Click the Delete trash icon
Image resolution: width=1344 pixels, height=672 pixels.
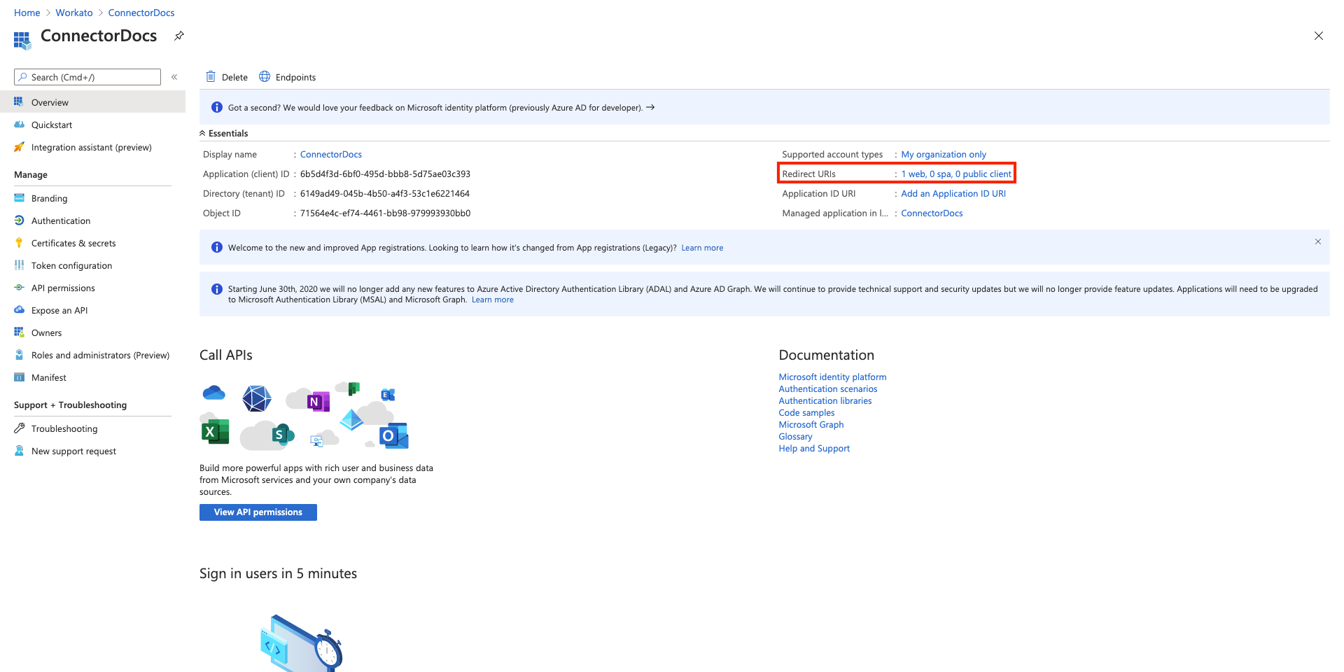(211, 77)
